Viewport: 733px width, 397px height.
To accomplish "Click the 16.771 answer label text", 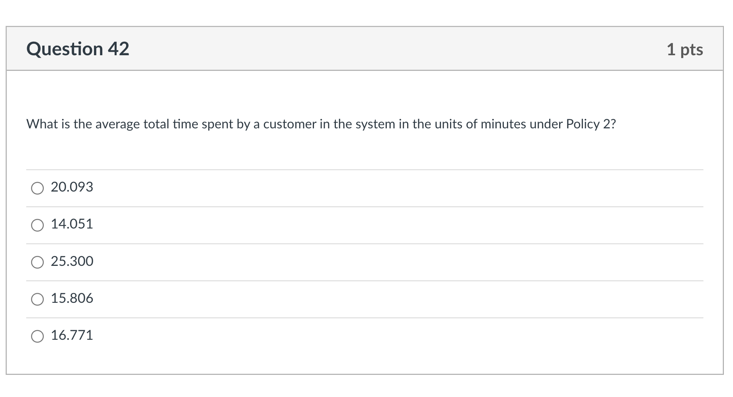I will point(72,335).
